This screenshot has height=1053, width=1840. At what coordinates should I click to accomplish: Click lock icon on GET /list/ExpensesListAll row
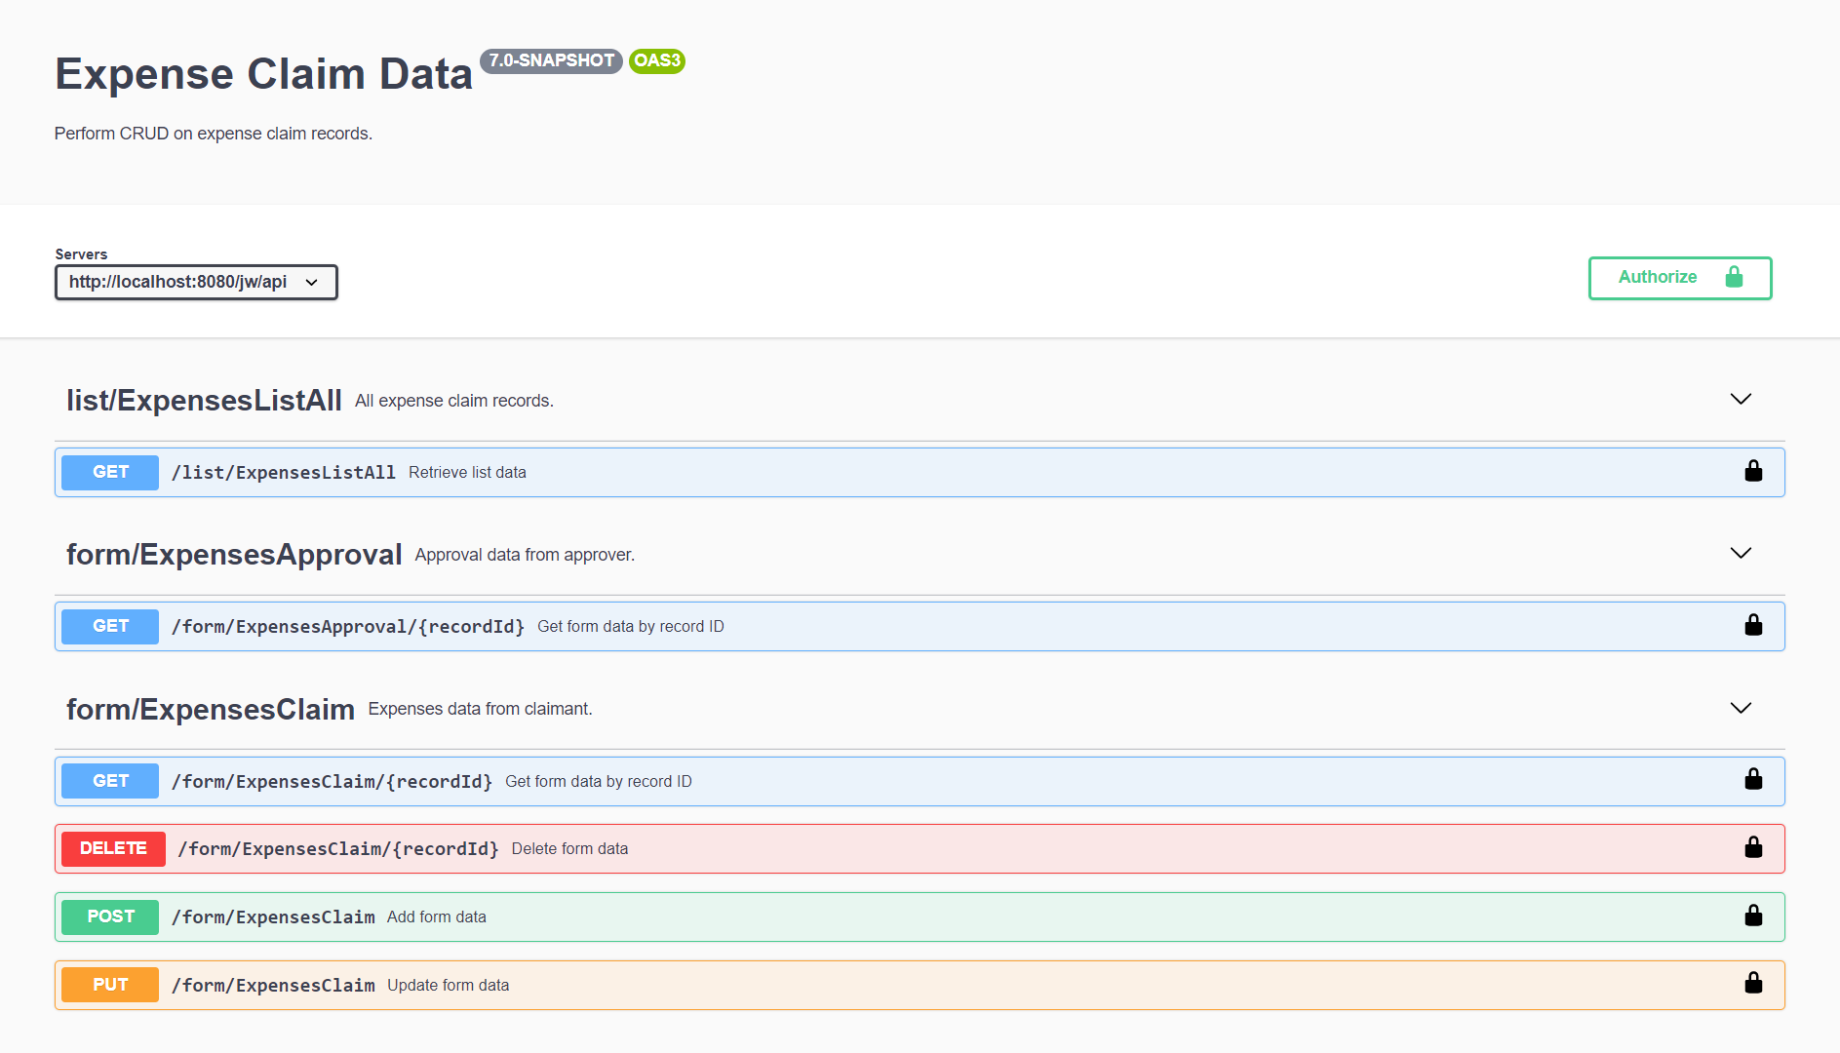coord(1752,472)
